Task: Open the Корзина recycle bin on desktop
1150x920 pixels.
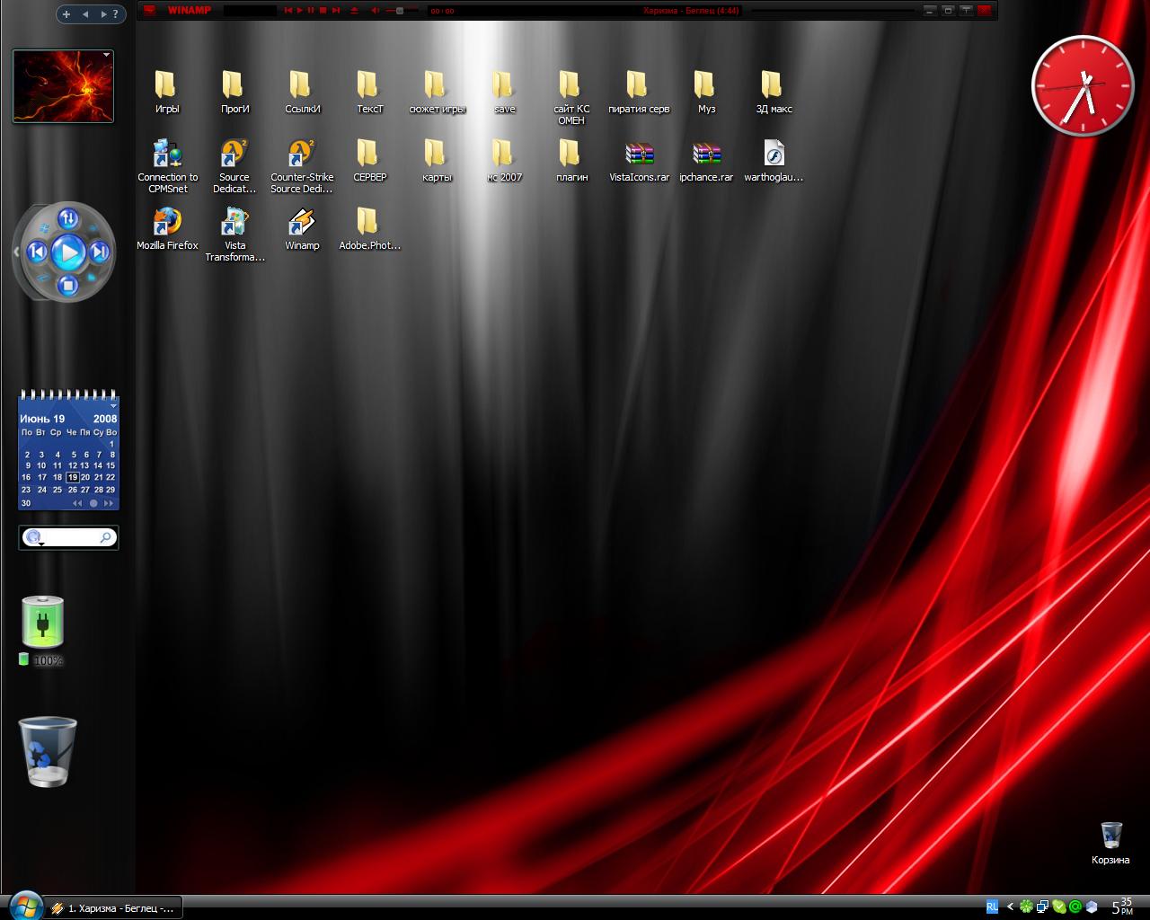Action: pos(1110,836)
